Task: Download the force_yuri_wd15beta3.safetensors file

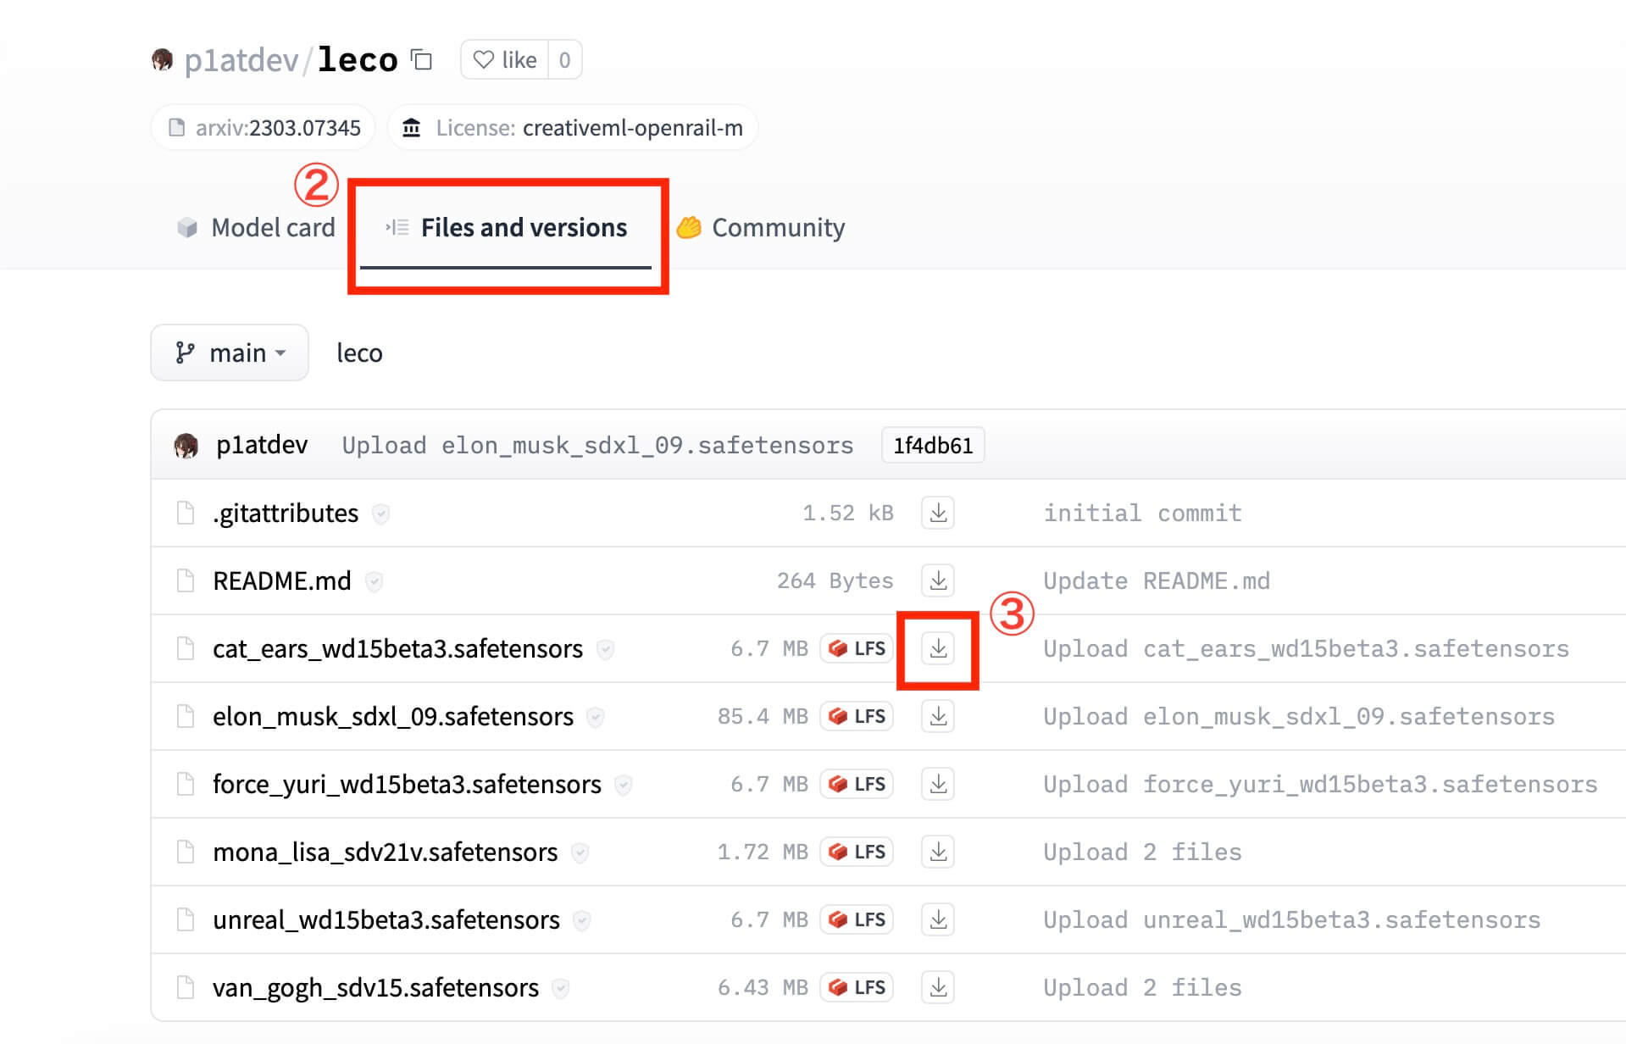Action: [937, 785]
